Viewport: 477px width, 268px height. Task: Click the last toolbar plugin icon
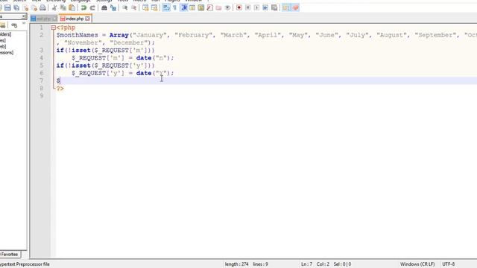click(x=295, y=8)
